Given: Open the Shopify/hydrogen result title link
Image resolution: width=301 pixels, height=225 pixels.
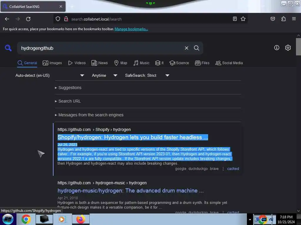Looking at the screenshot, I should click(x=133, y=137).
